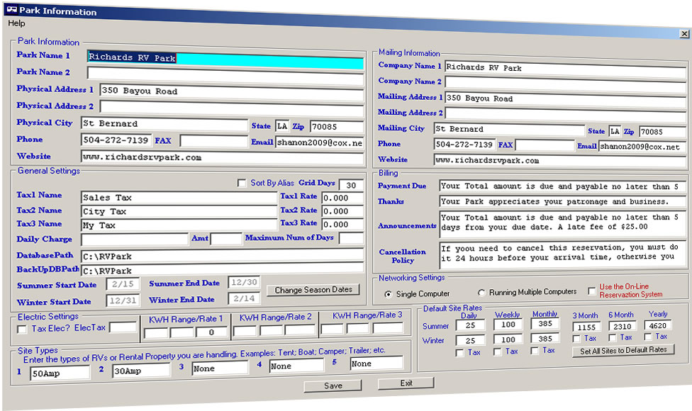
Task: Set the Tax1 Rate value
Action: click(342, 198)
